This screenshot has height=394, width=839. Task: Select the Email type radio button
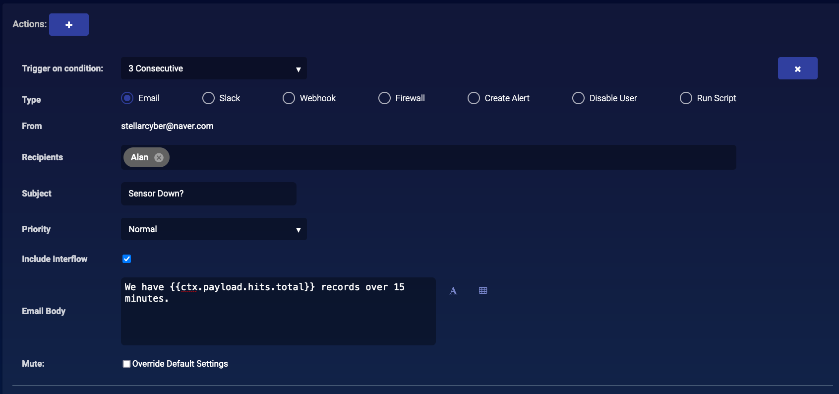click(127, 98)
